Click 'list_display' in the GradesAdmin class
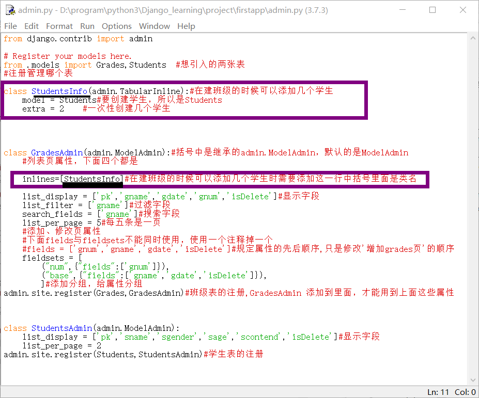479x398 pixels. click(50, 197)
